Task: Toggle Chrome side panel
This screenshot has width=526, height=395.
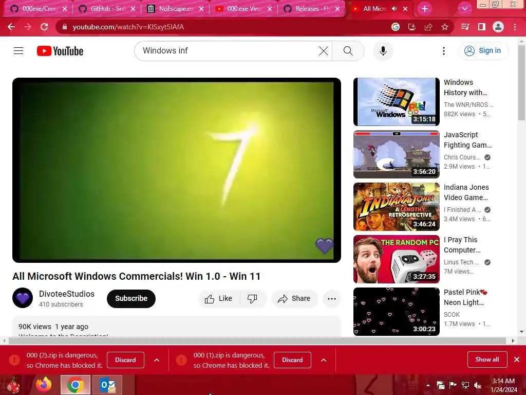Action: pyautogui.click(x=482, y=27)
